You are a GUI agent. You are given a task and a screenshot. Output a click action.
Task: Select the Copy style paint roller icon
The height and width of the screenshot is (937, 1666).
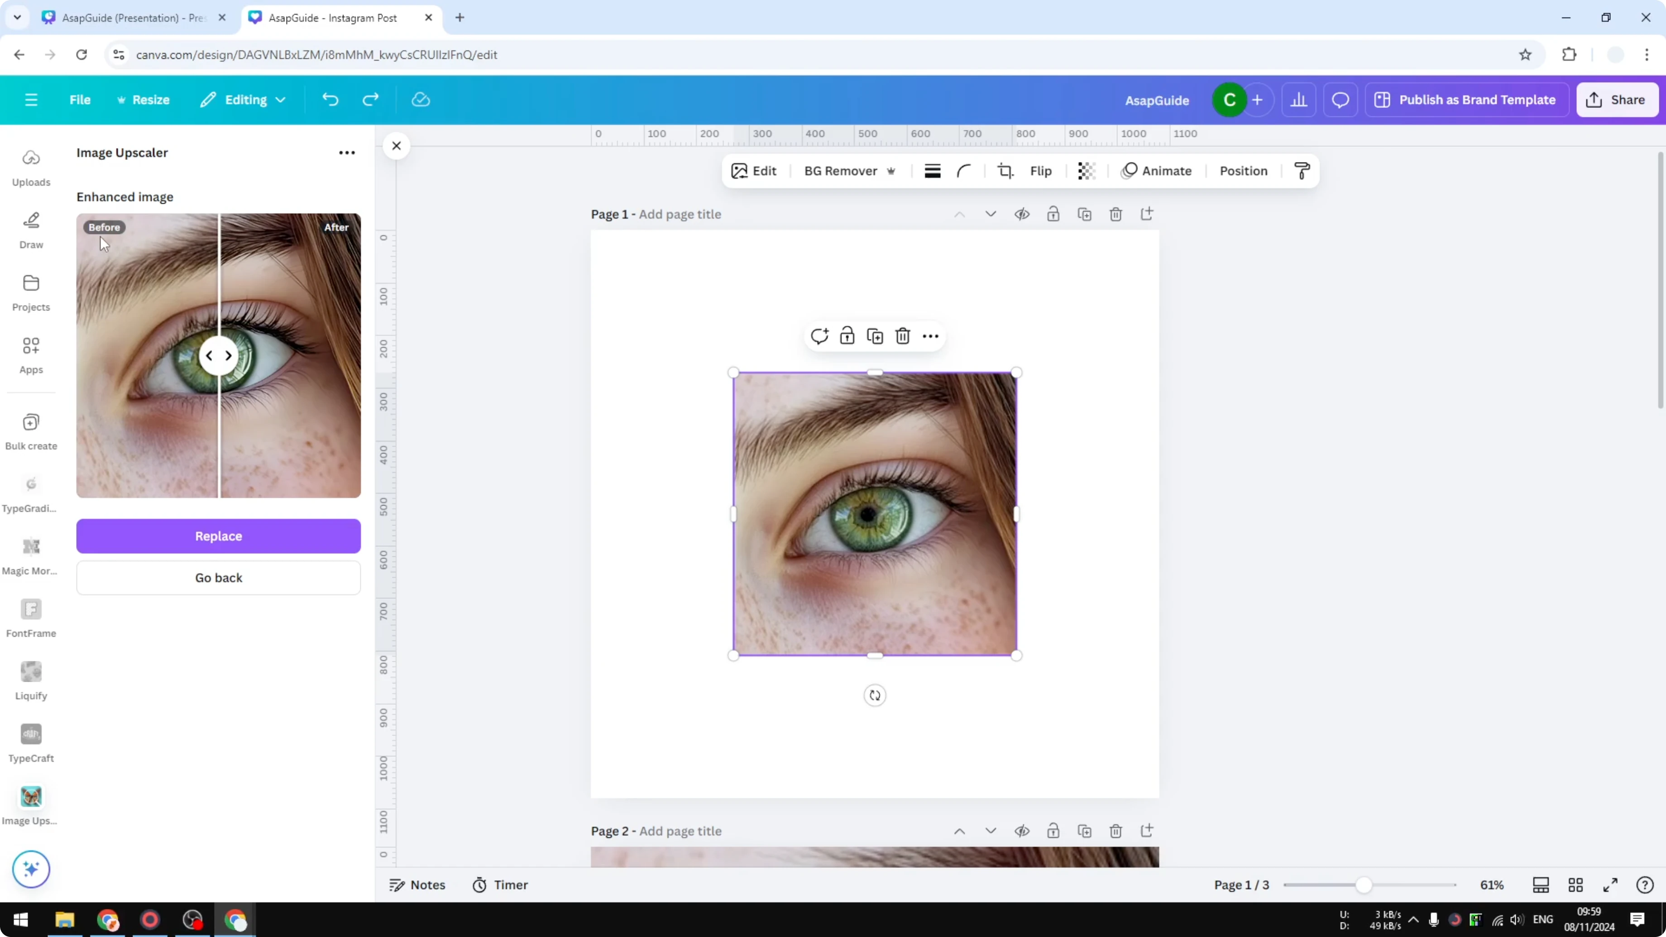[1302, 171]
